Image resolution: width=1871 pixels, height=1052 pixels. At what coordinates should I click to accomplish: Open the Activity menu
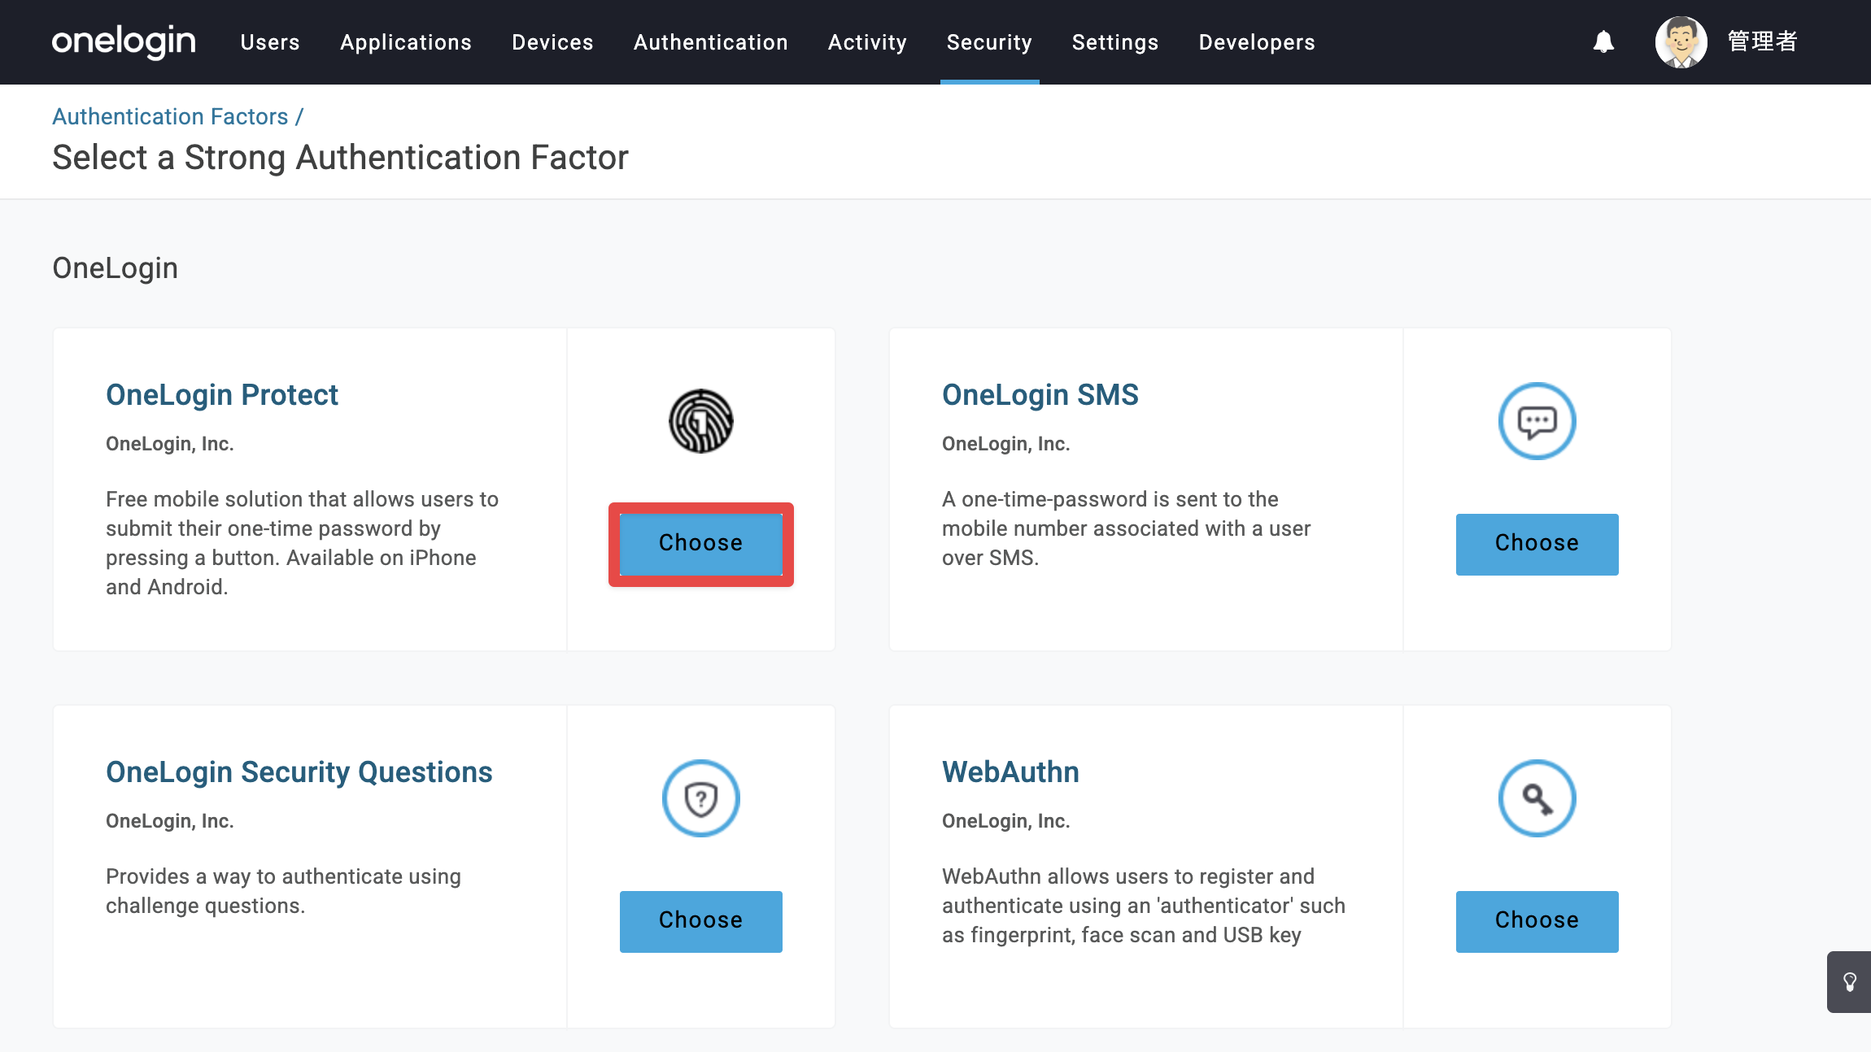867,42
